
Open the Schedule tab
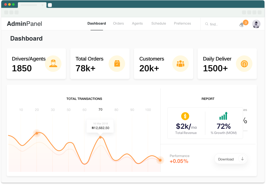[x=159, y=23]
